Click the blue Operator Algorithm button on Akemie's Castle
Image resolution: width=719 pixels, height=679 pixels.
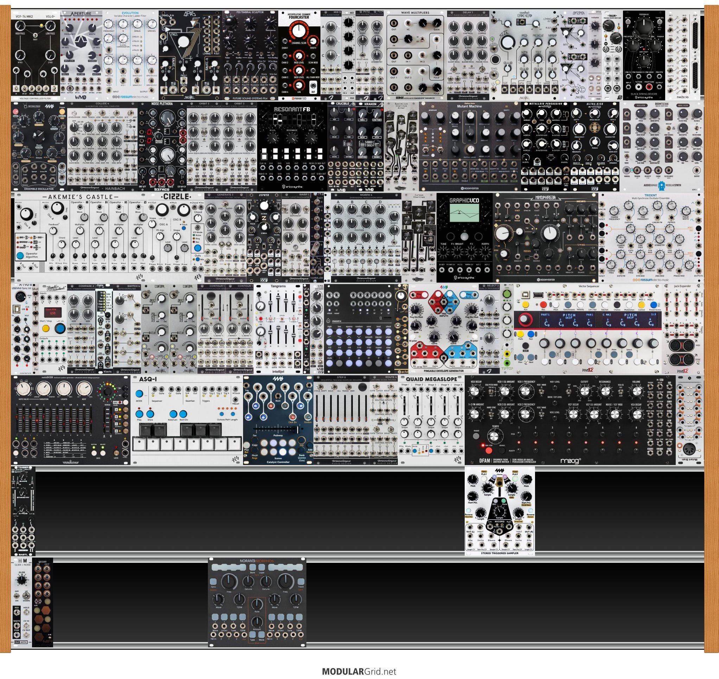[20, 256]
